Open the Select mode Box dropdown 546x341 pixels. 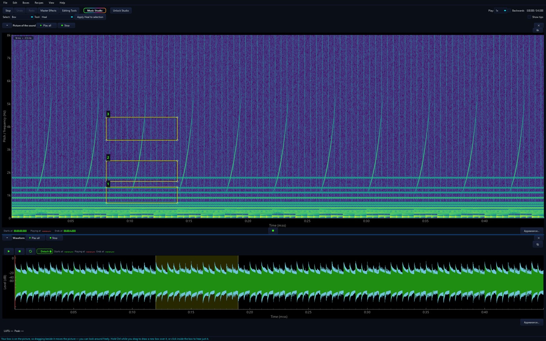[x=22, y=17]
